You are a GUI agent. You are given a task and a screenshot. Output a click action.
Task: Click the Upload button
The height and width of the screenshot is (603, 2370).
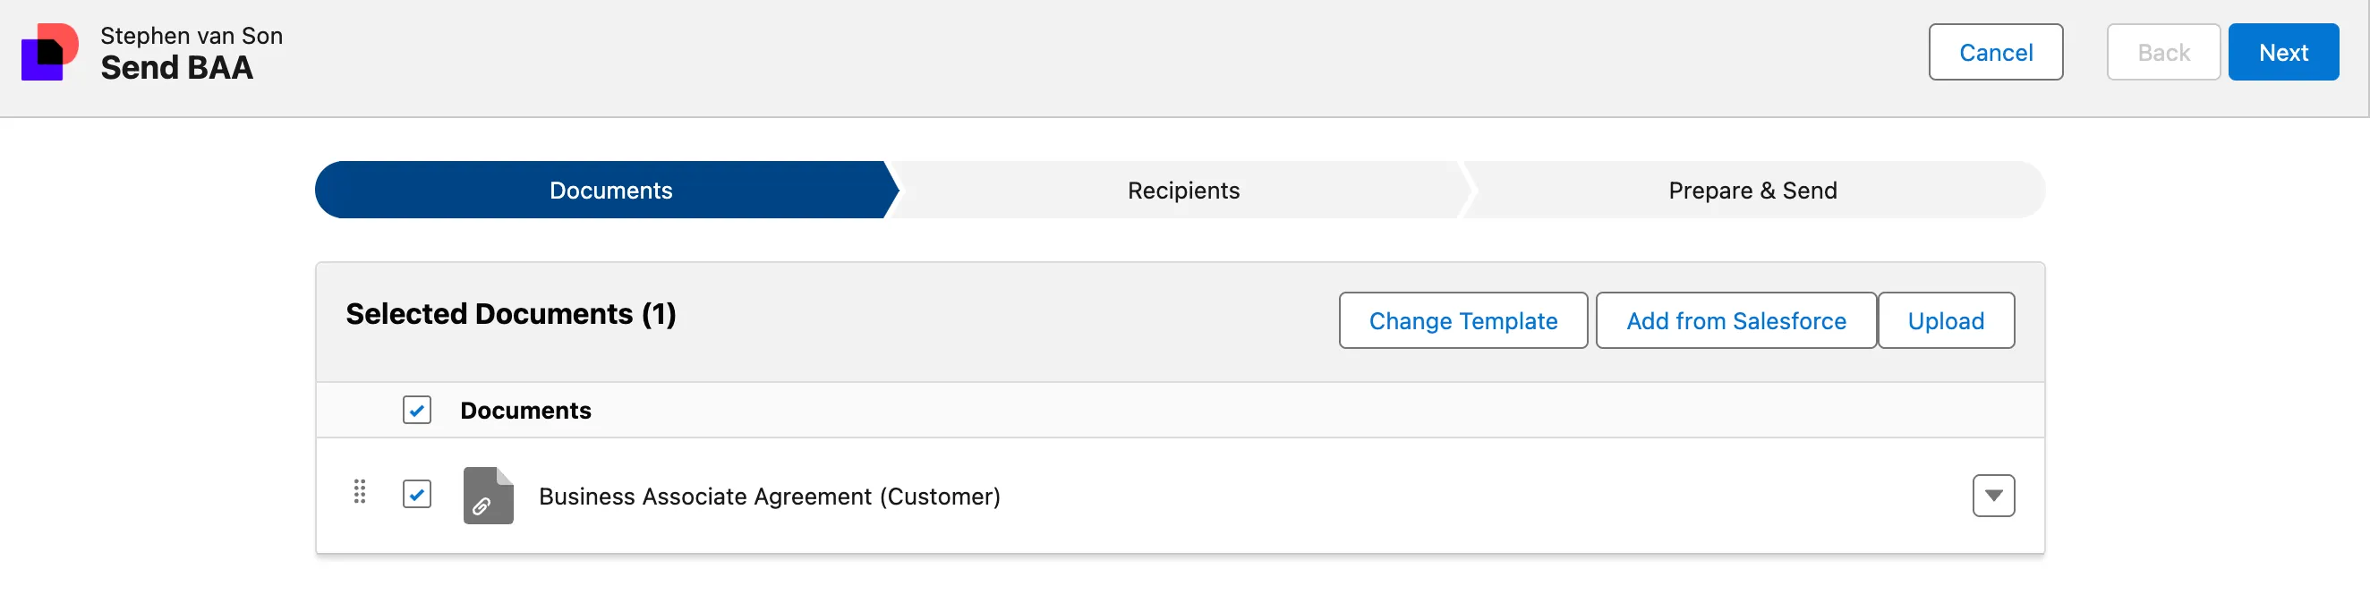point(1945,321)
